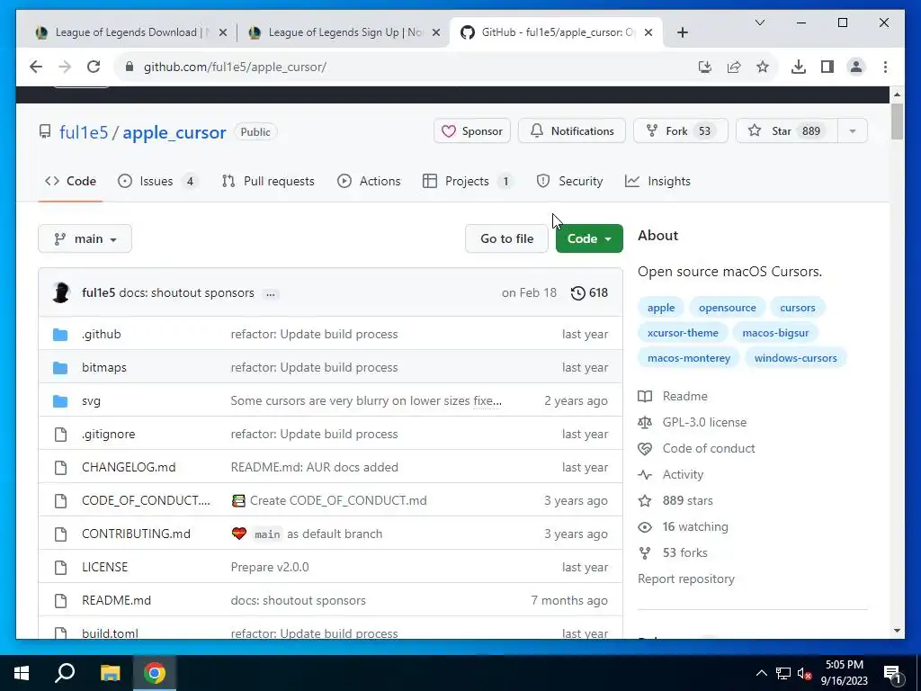Click Report repository link

(x=686, y=579)
